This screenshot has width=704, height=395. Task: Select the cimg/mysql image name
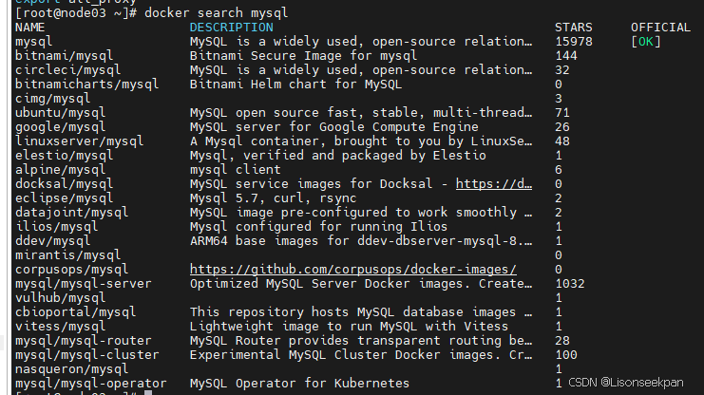[52, 99]
